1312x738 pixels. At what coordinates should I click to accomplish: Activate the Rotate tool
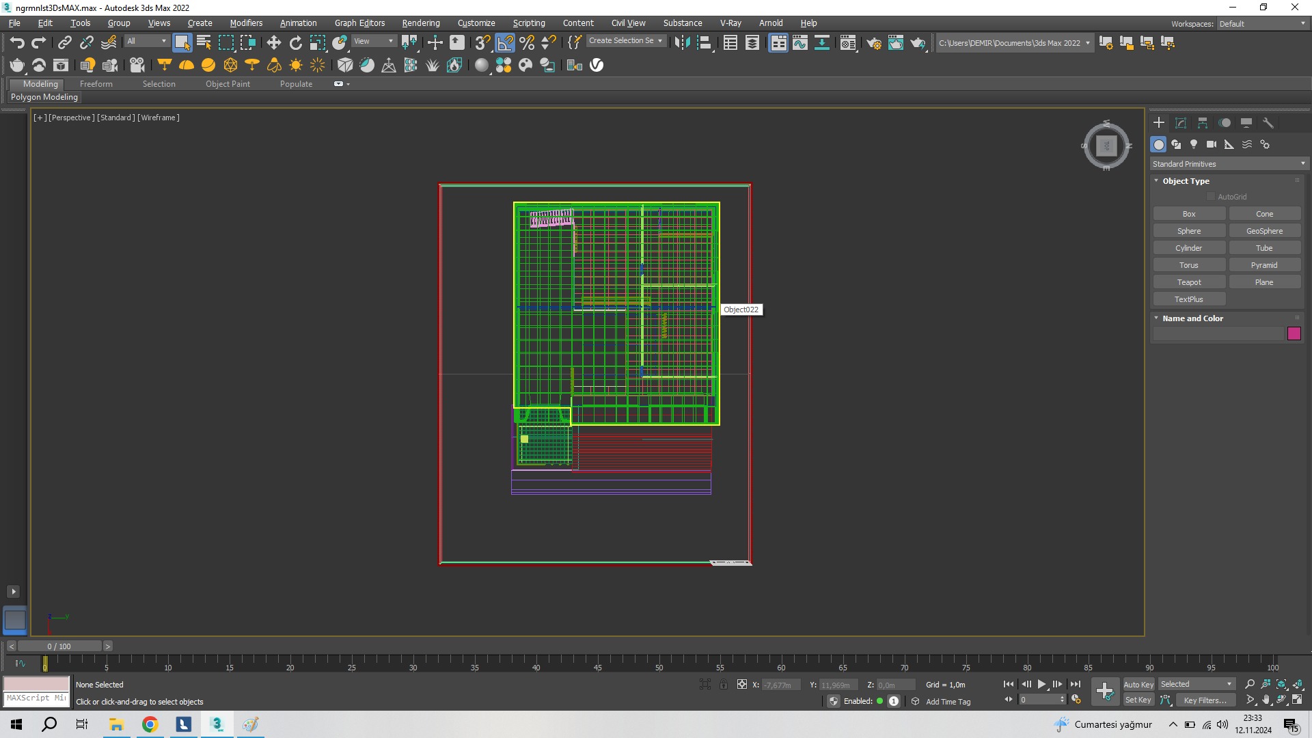pyautogui.click(x=295, y=43)
